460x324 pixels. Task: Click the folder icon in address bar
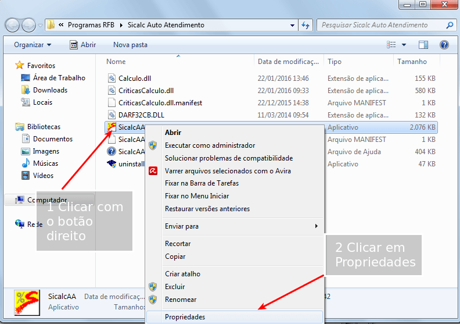[x=51, y=25]
